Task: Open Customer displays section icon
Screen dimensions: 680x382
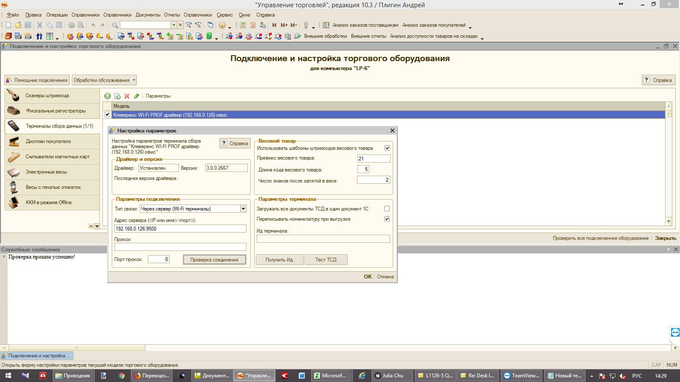Action: tap(13, 141)
